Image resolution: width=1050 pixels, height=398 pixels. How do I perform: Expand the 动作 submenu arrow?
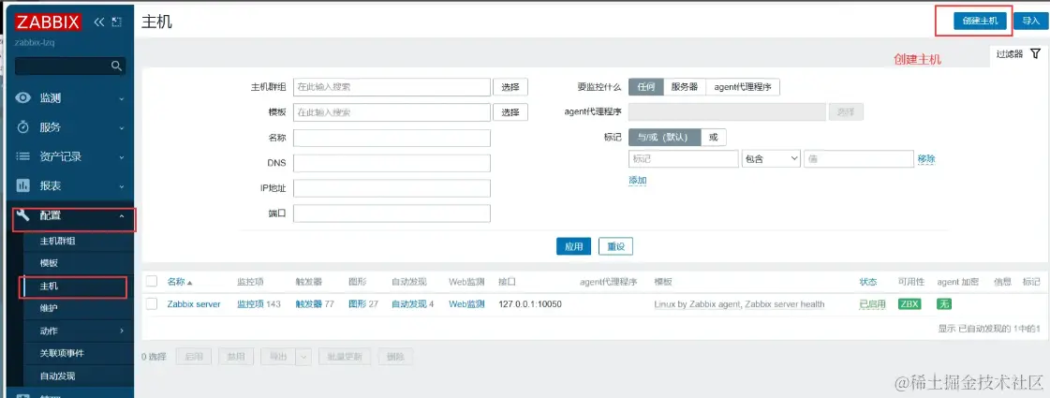(x=122, y=331)
